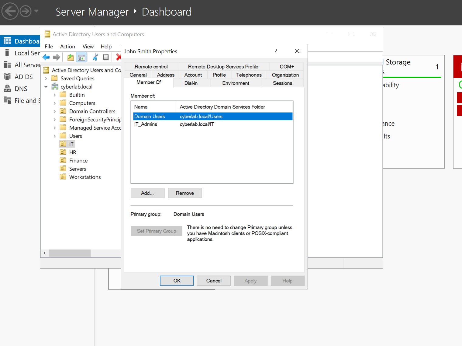Click the Forward arrow in ADUC toolbar

pos(57,57)
